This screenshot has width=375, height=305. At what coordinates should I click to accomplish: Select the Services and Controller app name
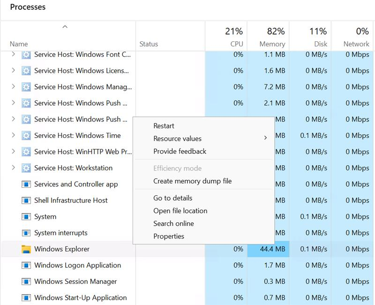[76, 184]
